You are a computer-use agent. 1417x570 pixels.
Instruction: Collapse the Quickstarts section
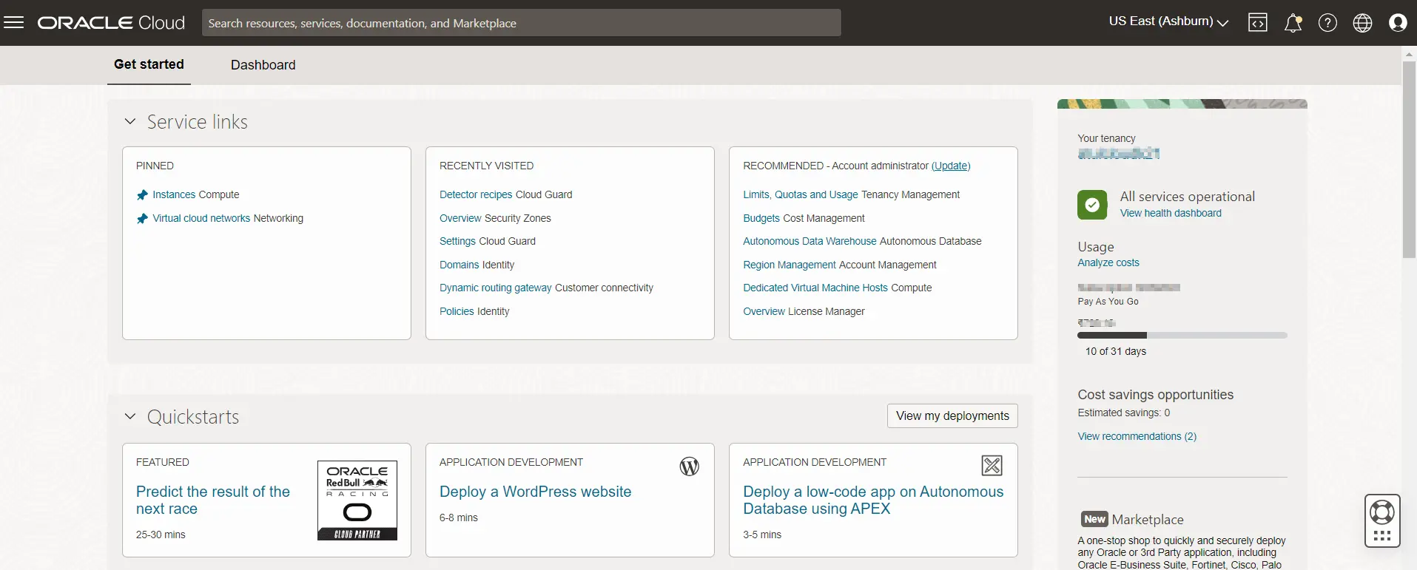pos(130,416)
